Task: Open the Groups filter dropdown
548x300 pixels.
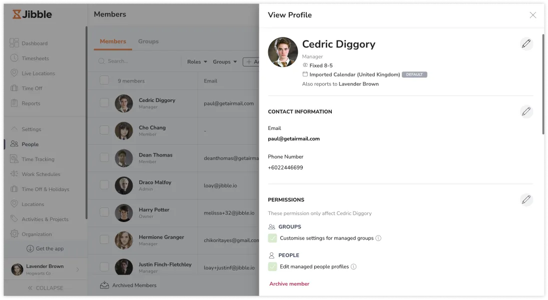Action: tap(225, 62)
